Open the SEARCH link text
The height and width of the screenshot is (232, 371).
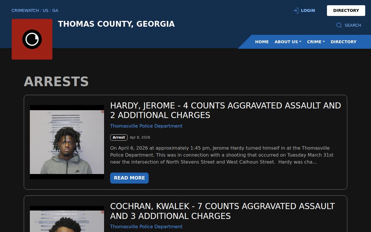353,25
